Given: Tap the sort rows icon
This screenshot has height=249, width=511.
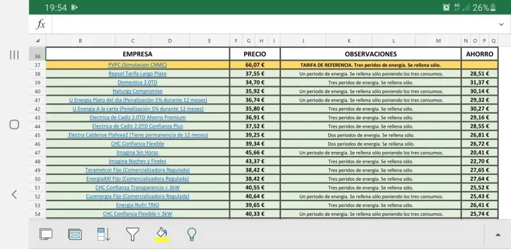Looking at the screenshot, I should pos(103,234).
